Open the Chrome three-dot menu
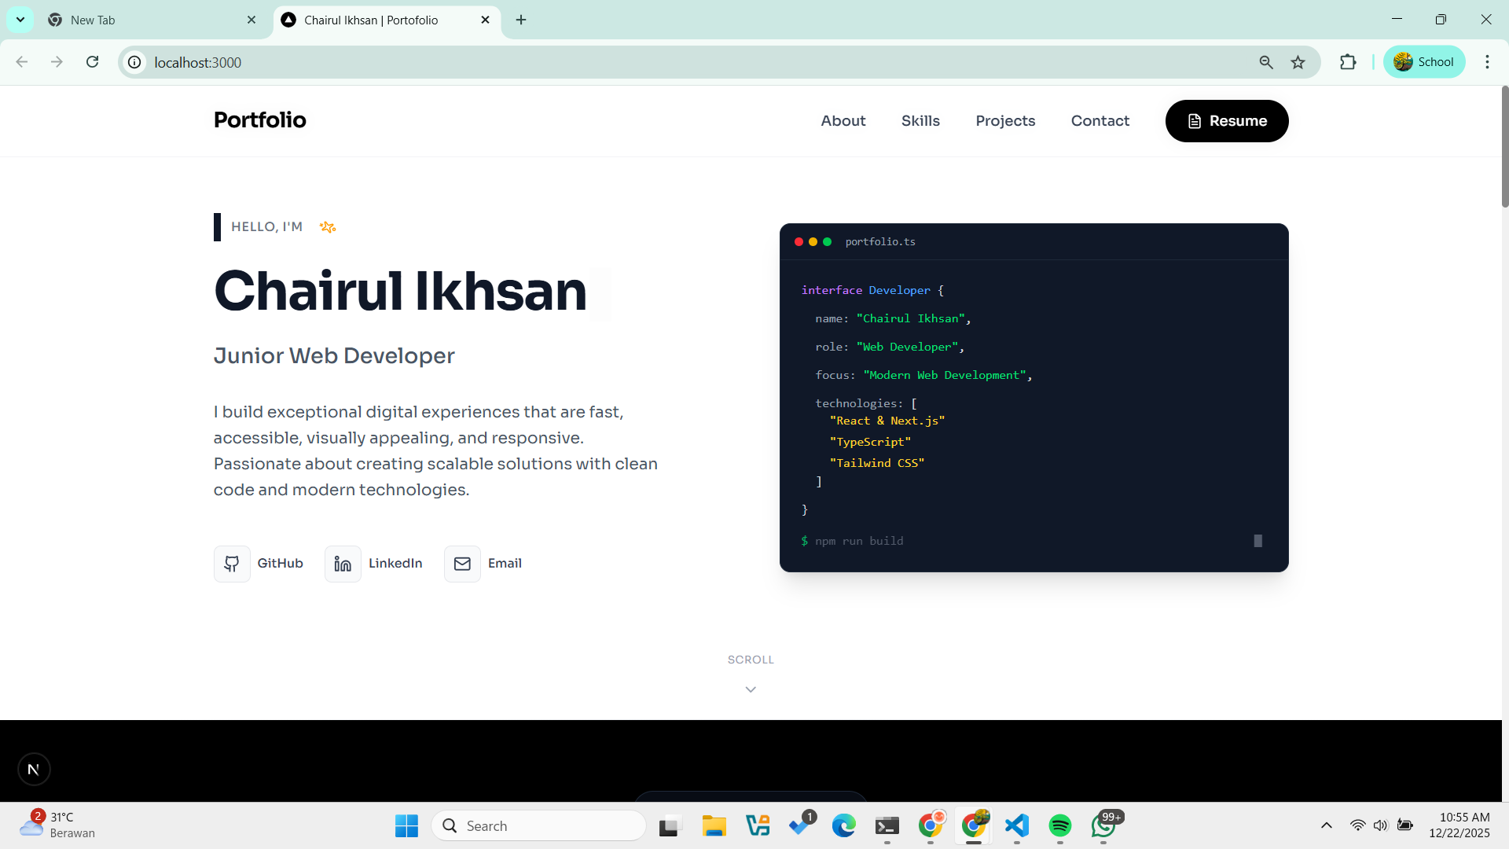 point(1487,62)
